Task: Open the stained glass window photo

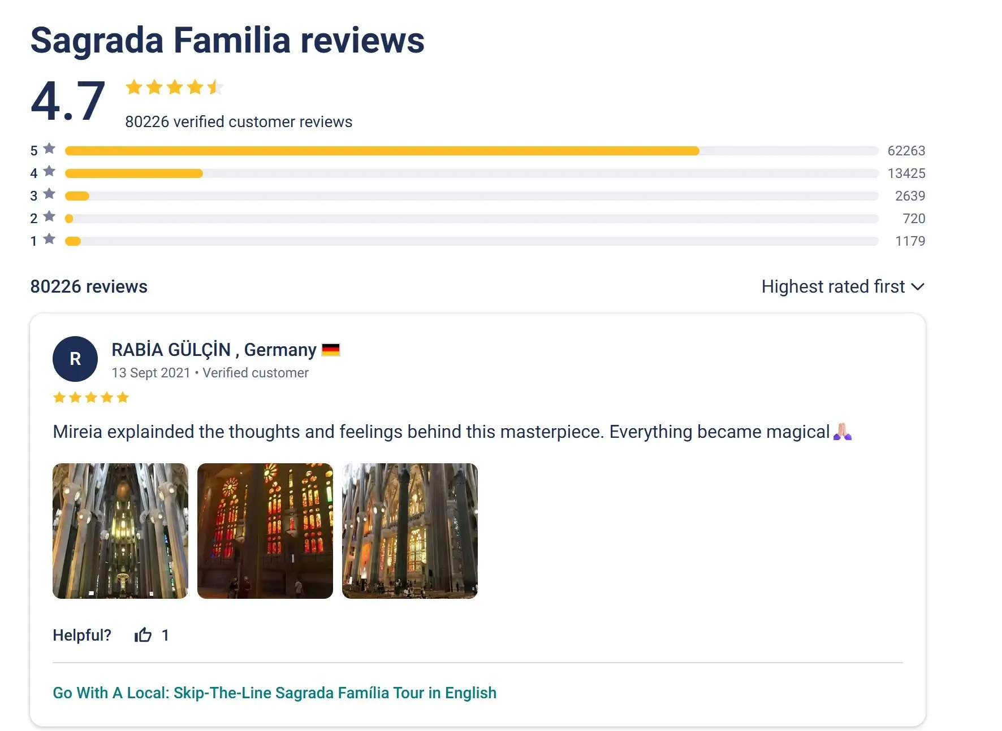Action: (265, 531)
